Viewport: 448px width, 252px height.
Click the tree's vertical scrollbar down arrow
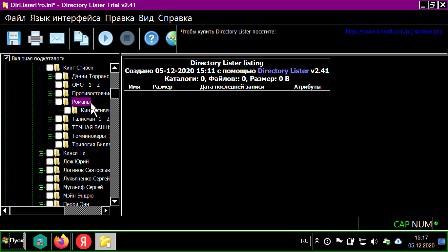[115, 201]
